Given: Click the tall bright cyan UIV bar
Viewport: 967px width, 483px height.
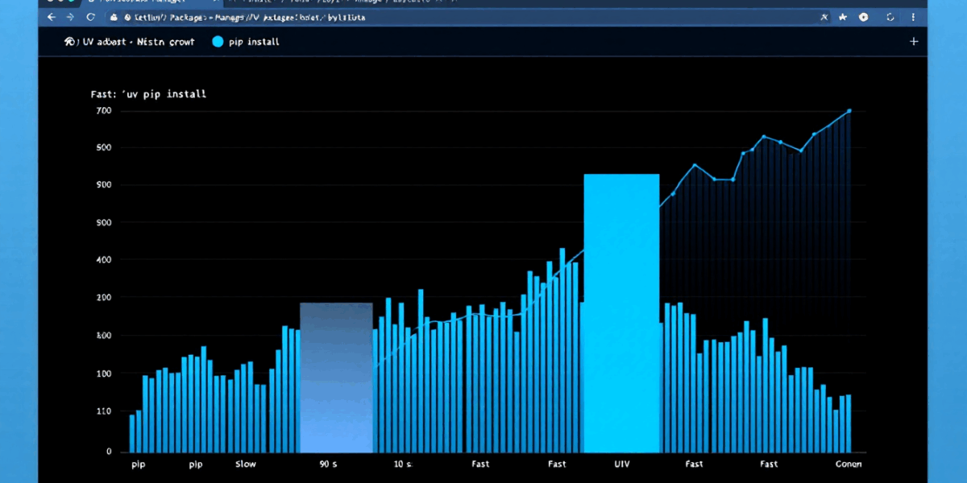Looking at the screenshot, I should pos(621,314).
